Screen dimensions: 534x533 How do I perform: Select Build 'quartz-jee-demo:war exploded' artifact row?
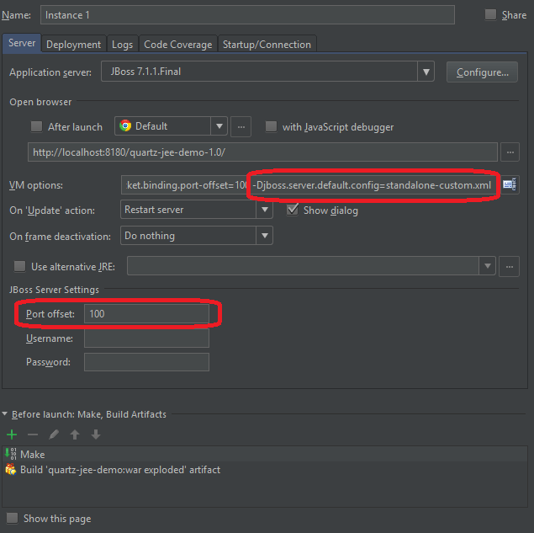pos(265,470)
